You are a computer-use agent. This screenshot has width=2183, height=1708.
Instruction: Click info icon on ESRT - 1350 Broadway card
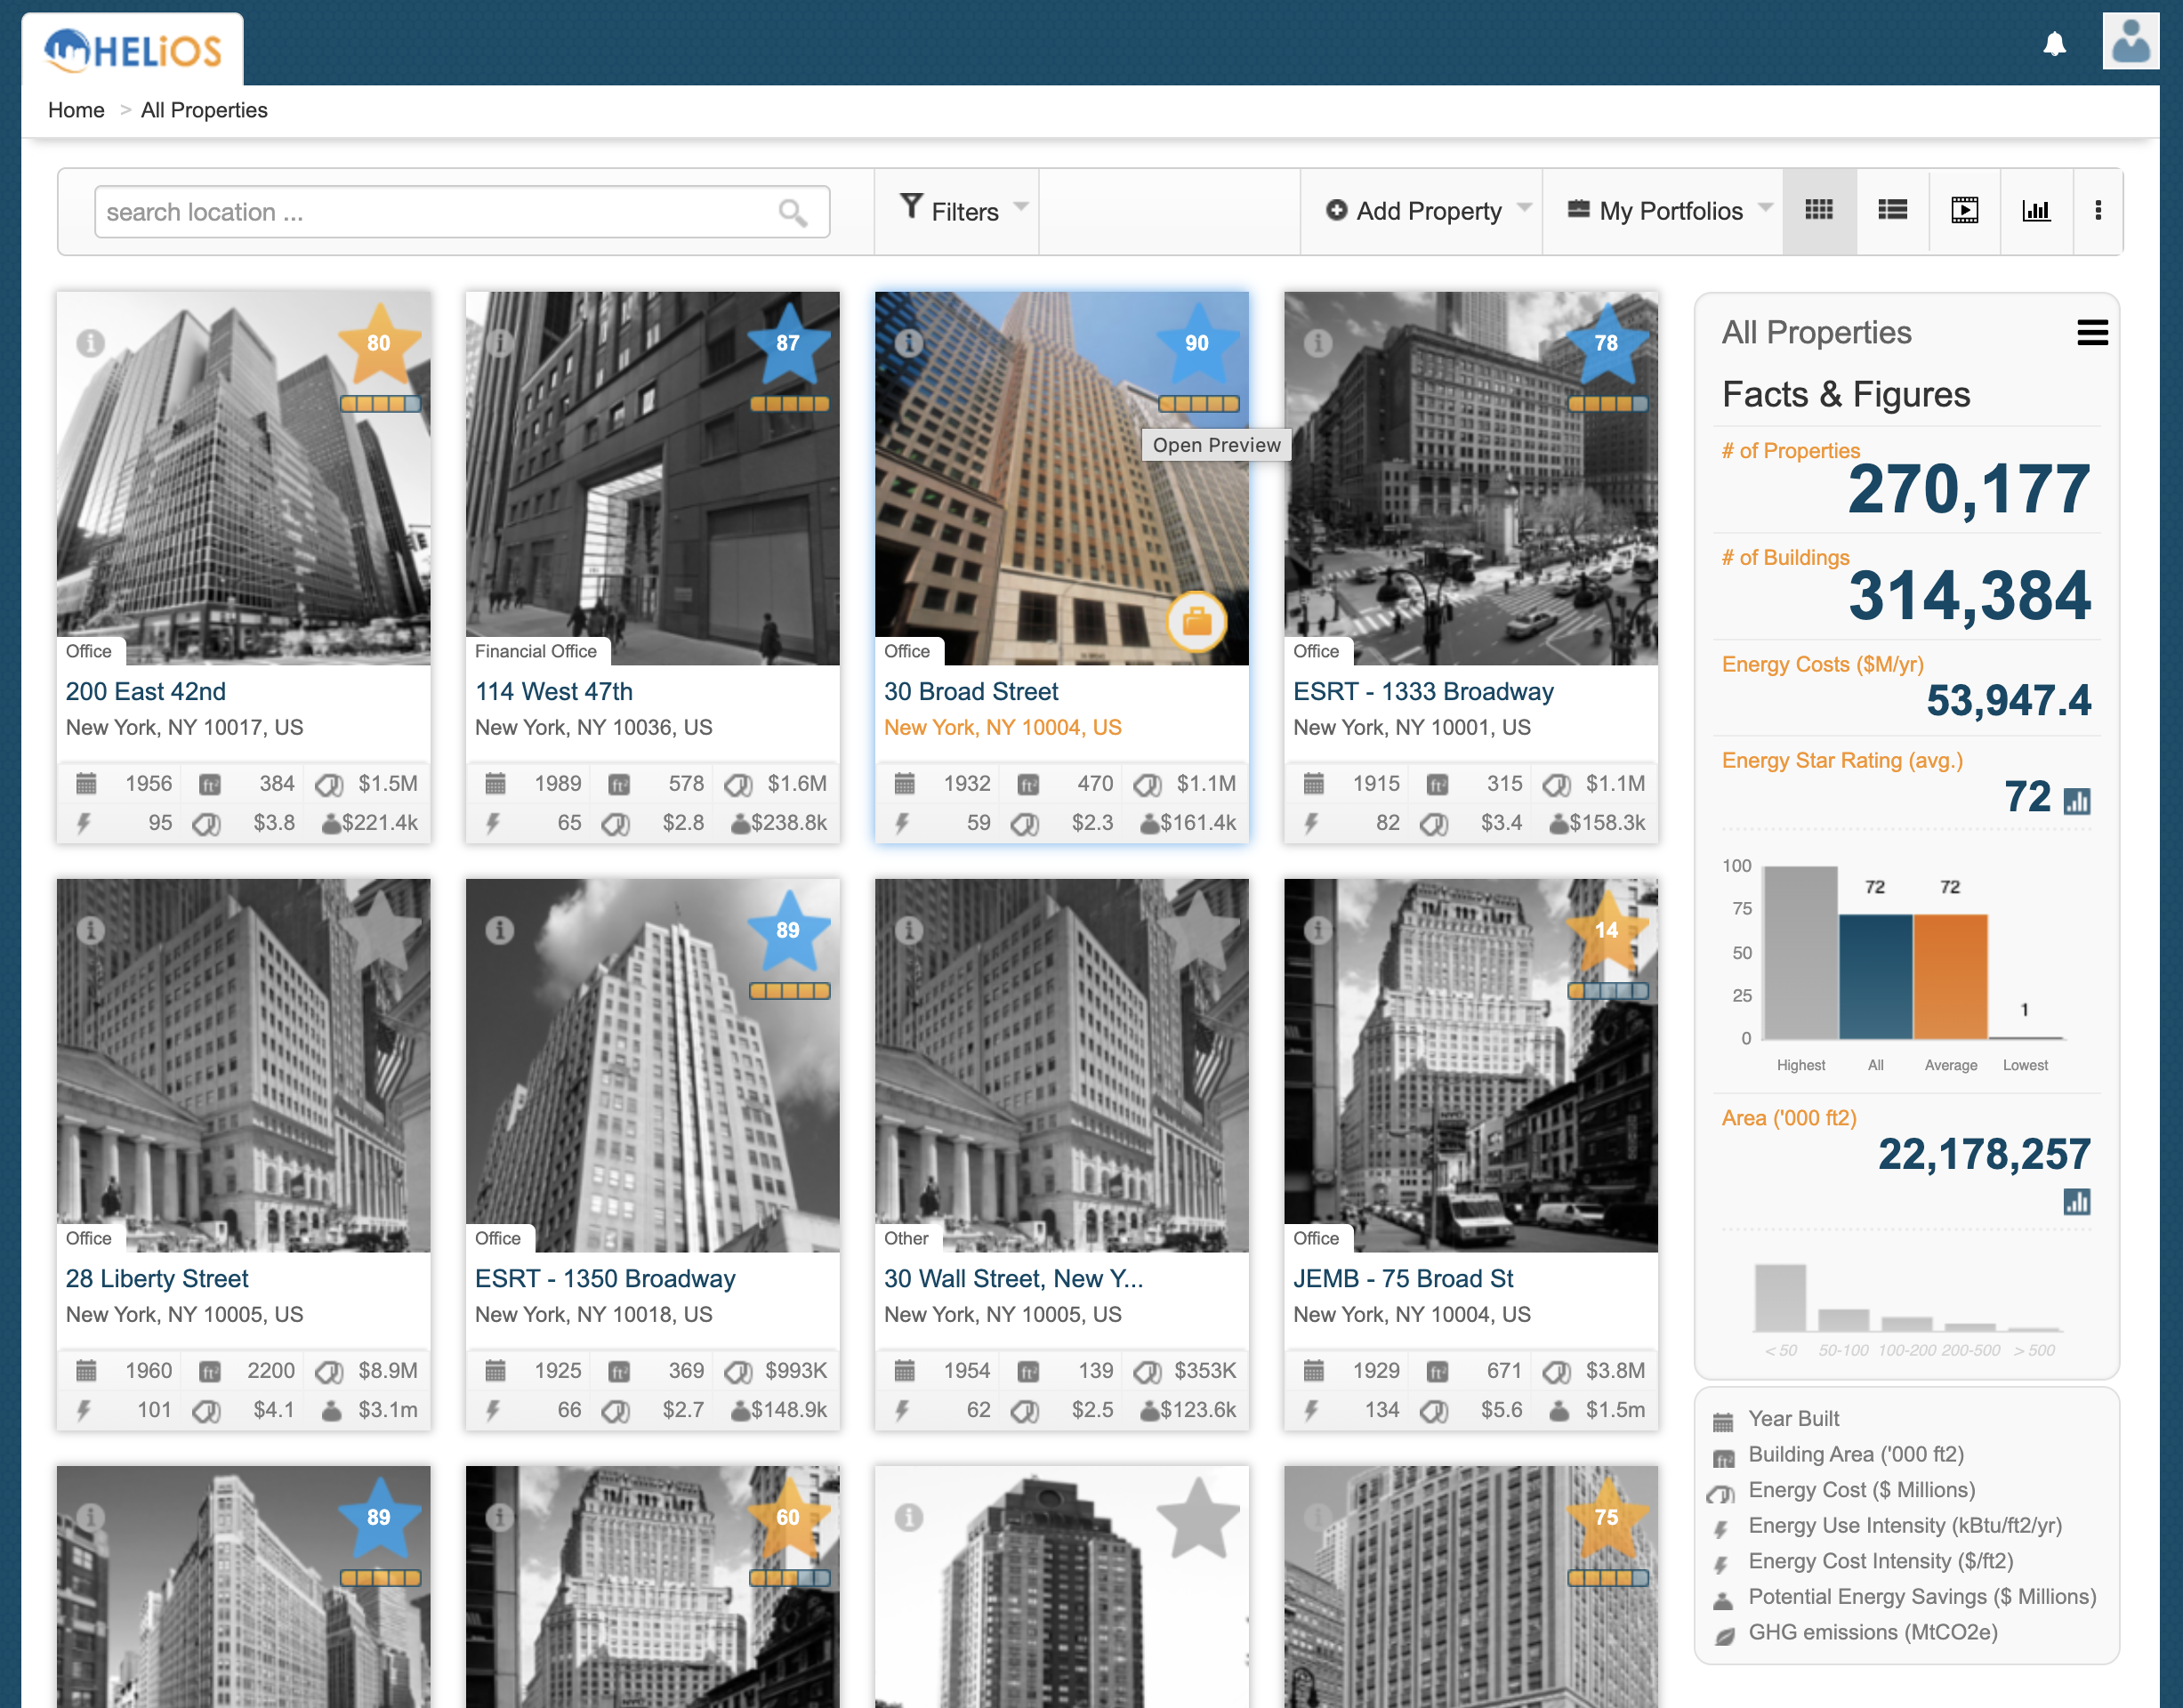500,930
